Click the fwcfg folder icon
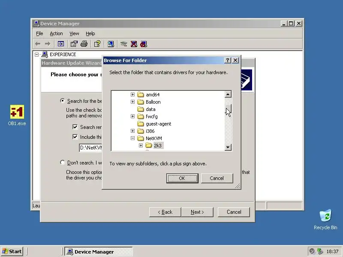This screenshot has width=343, height=257. 141,116
